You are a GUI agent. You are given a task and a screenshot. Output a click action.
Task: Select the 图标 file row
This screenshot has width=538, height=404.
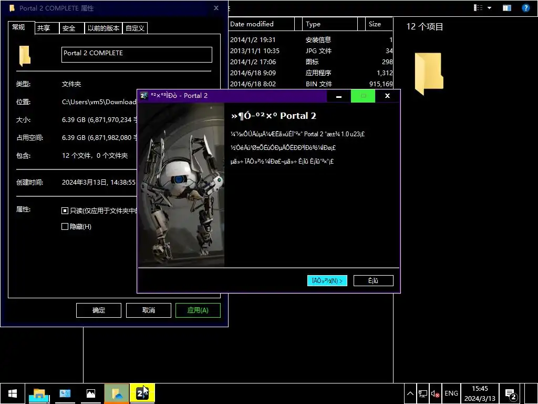point(311,62)
